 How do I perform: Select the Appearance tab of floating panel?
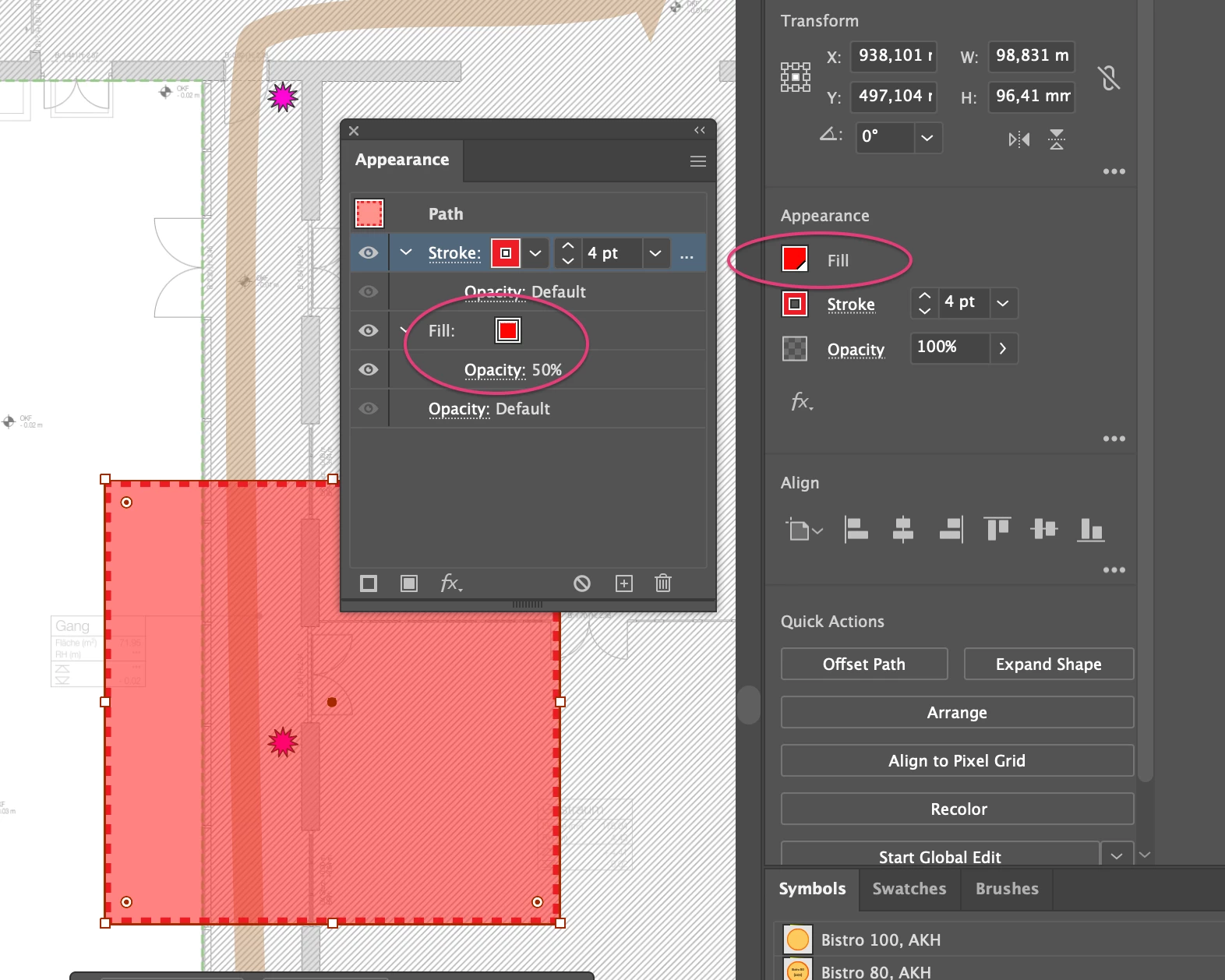coord(402,160)
